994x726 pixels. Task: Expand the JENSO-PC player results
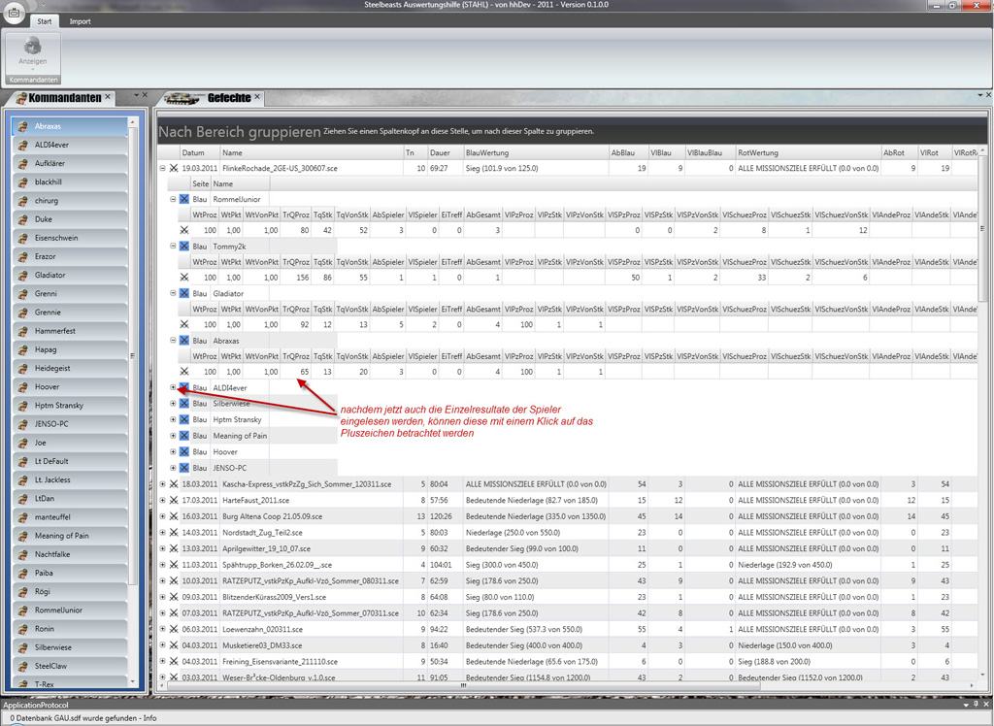tap(173, 468)
